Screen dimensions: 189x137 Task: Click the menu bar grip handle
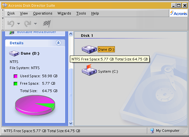click(x=3, y=13)
